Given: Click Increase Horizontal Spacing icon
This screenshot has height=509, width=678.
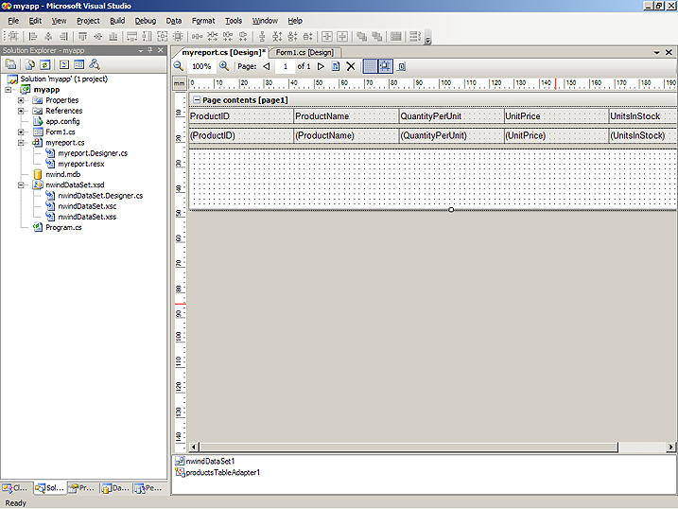Looking at the screenshot, I should pyautogui.click(x=213, y=36).
